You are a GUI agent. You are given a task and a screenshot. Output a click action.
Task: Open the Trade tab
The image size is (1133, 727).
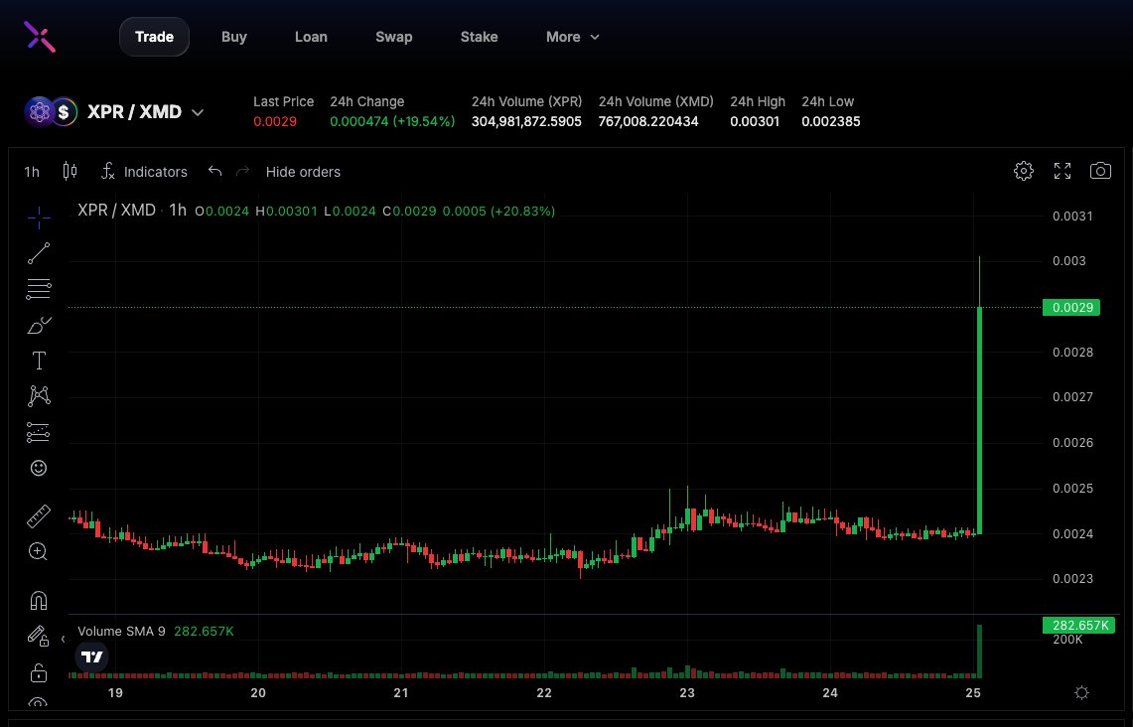[154, 37]
